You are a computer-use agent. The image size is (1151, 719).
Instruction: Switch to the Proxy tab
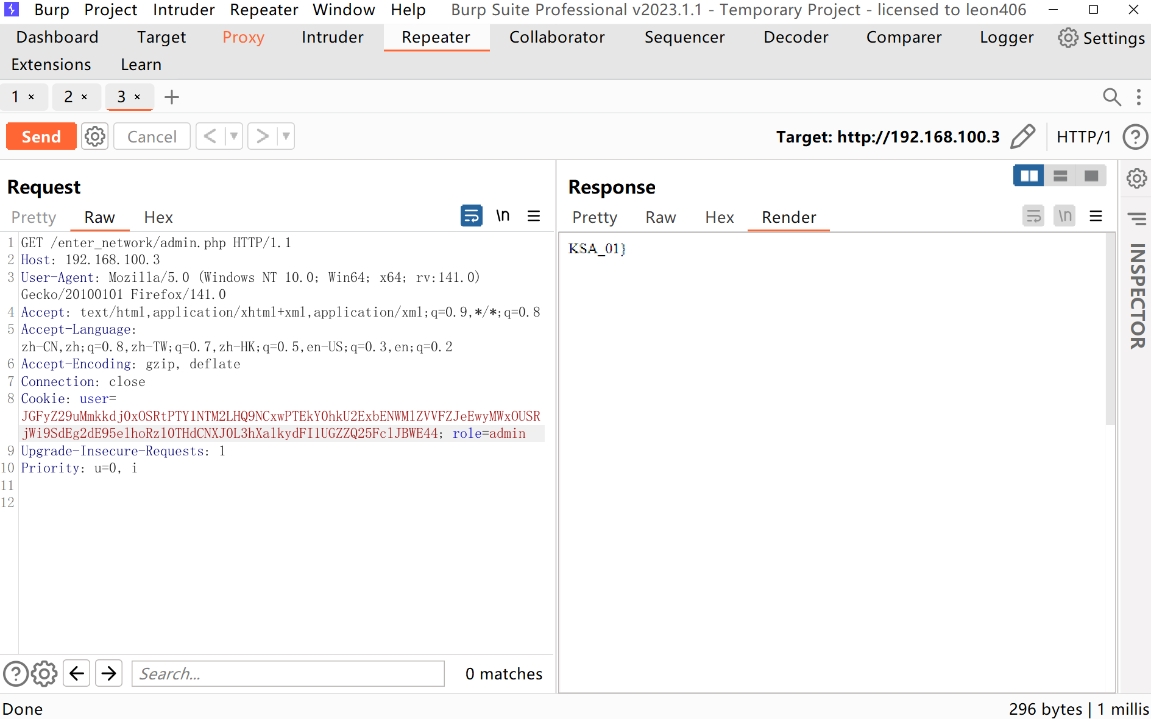243,37
